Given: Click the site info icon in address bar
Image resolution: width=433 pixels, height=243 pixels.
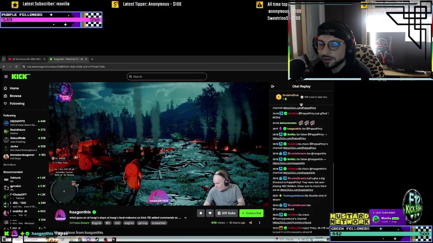Looking at the screenshot, I should click(x=24, y=66).
